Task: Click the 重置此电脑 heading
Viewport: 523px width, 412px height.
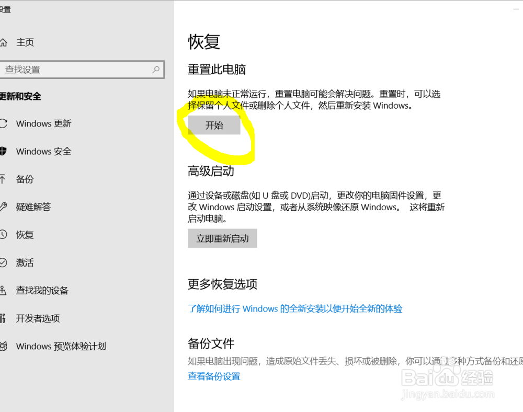Action: pyautogui.click(x=217, y=70)
